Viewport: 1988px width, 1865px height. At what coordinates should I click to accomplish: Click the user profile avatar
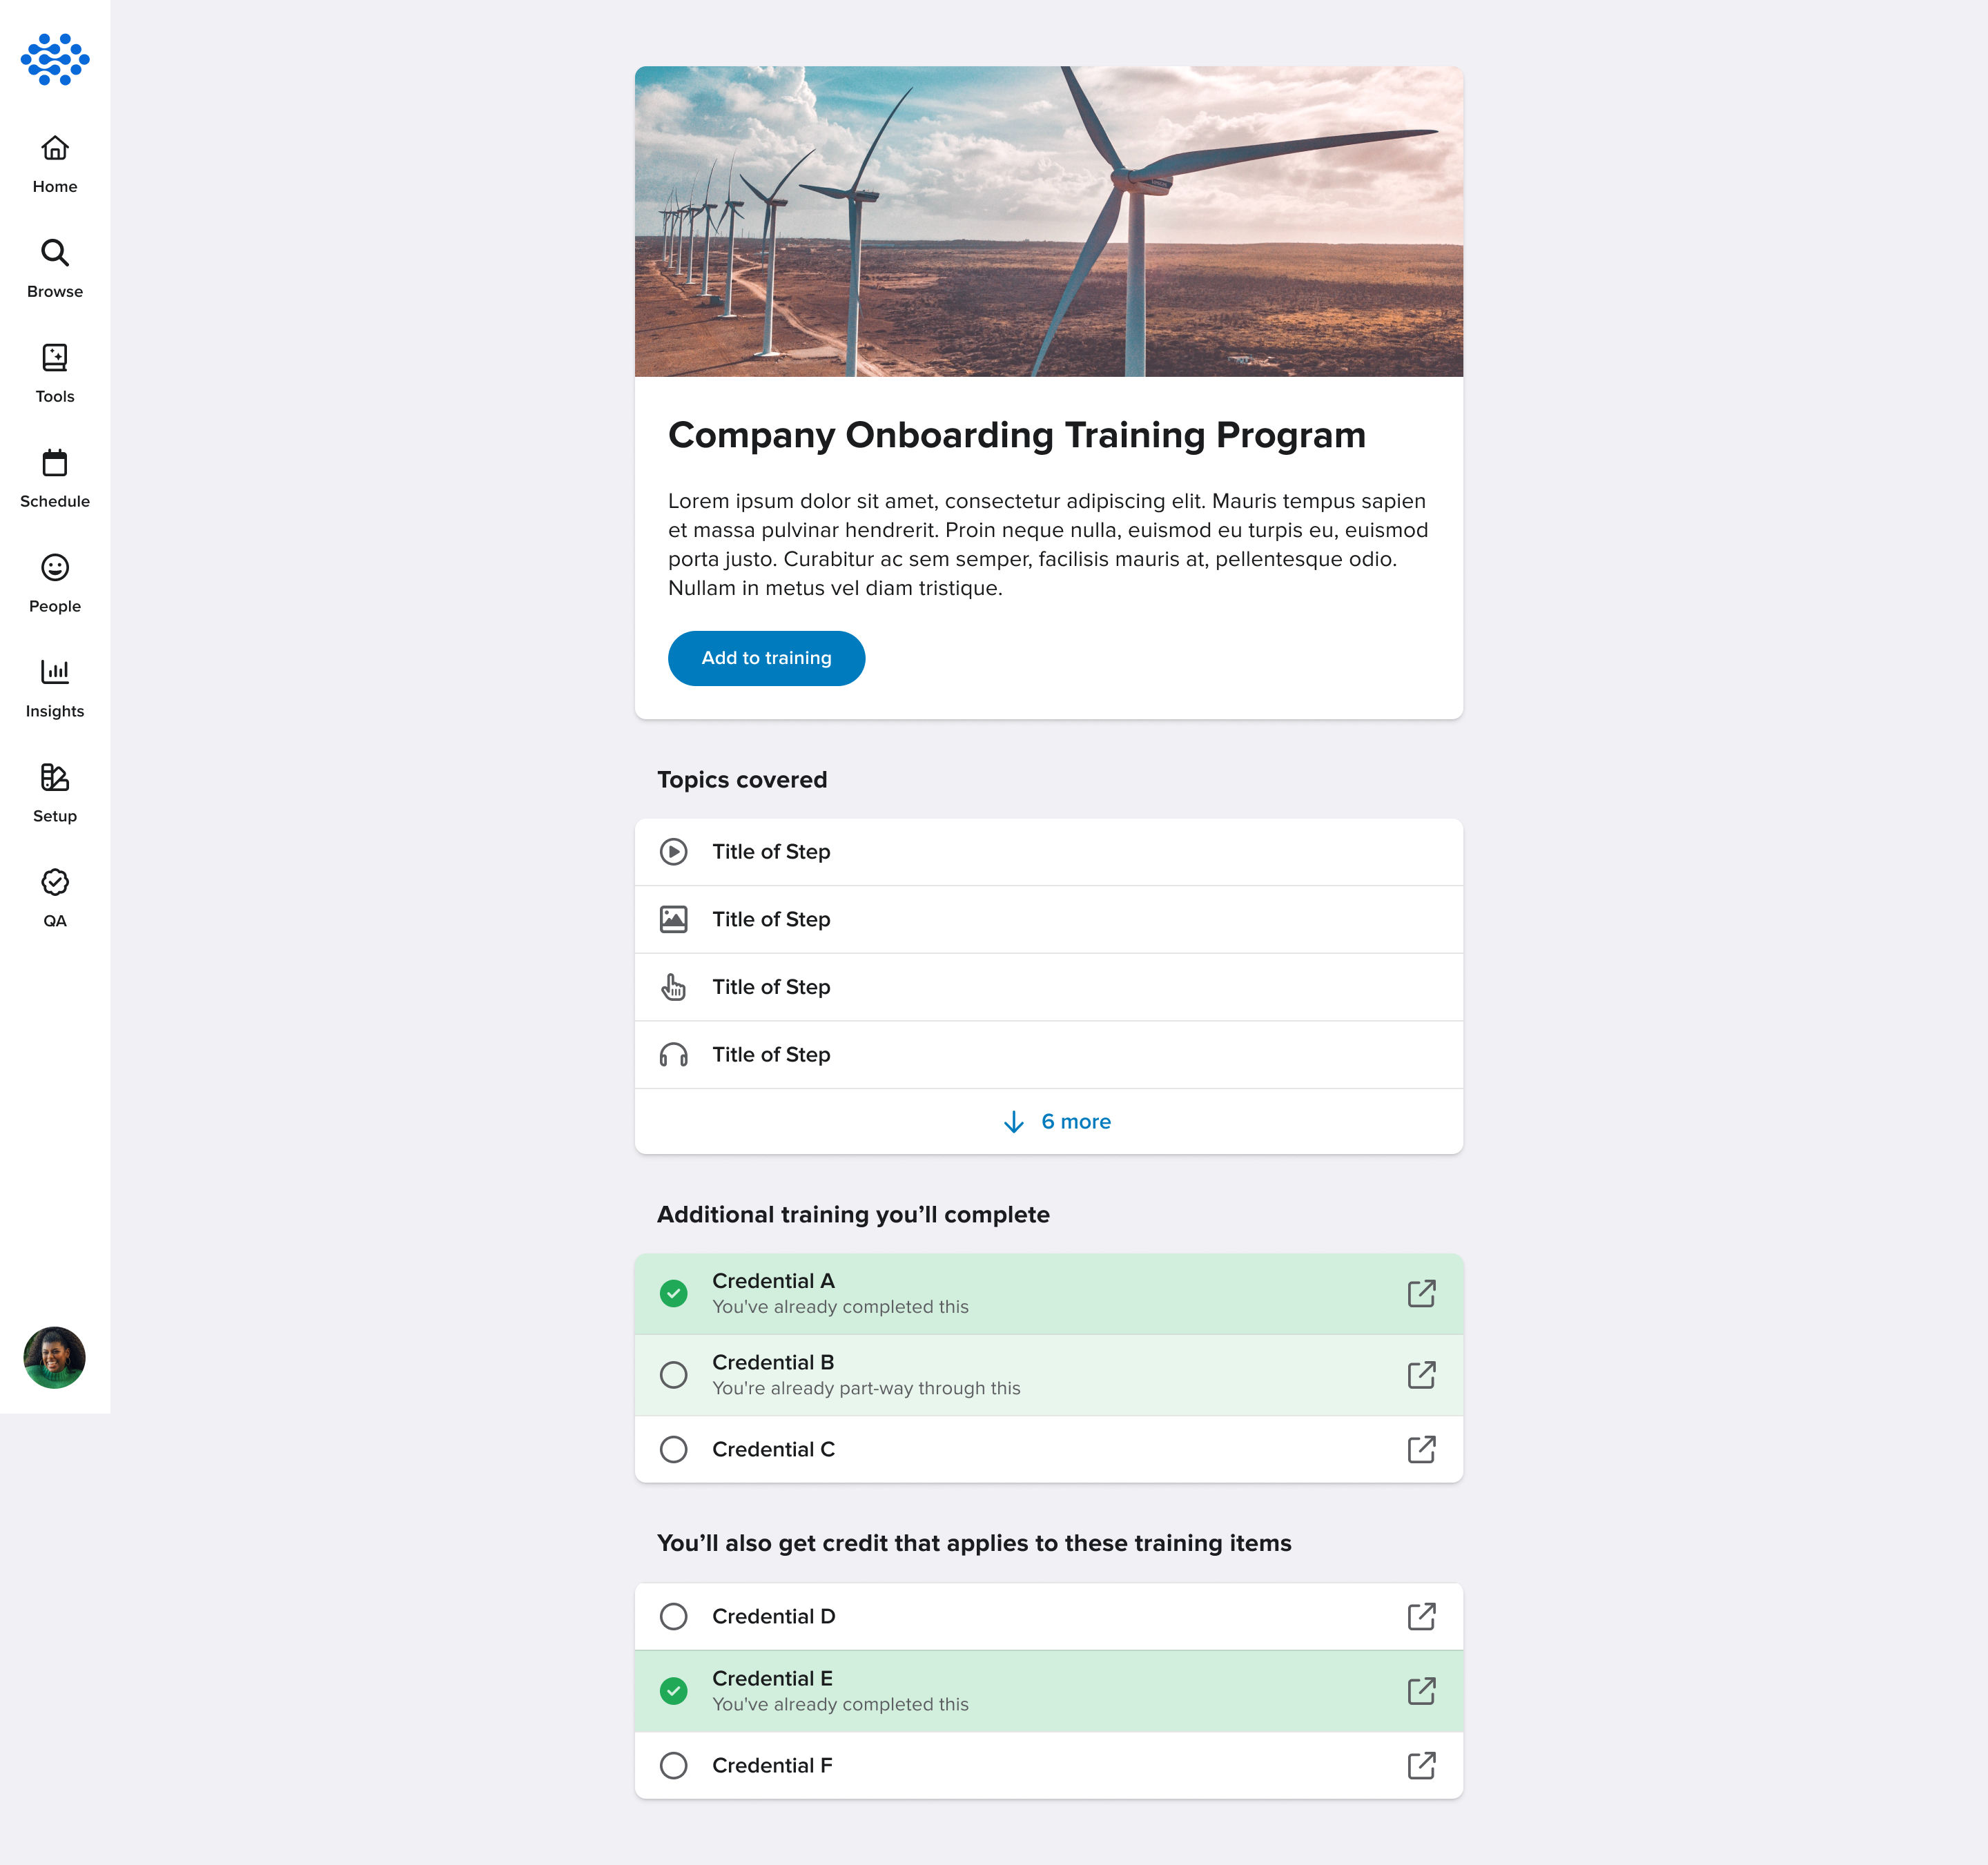point(55,1357)
